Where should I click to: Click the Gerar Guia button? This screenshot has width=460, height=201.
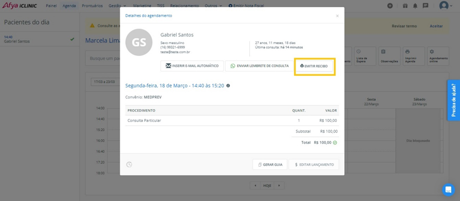[x=270, y=165]
